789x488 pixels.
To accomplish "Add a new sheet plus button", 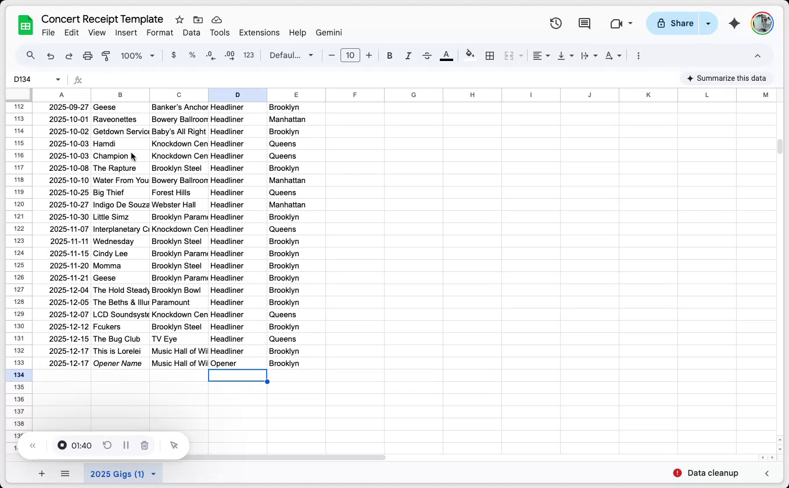I will click(x=42, y=473).
